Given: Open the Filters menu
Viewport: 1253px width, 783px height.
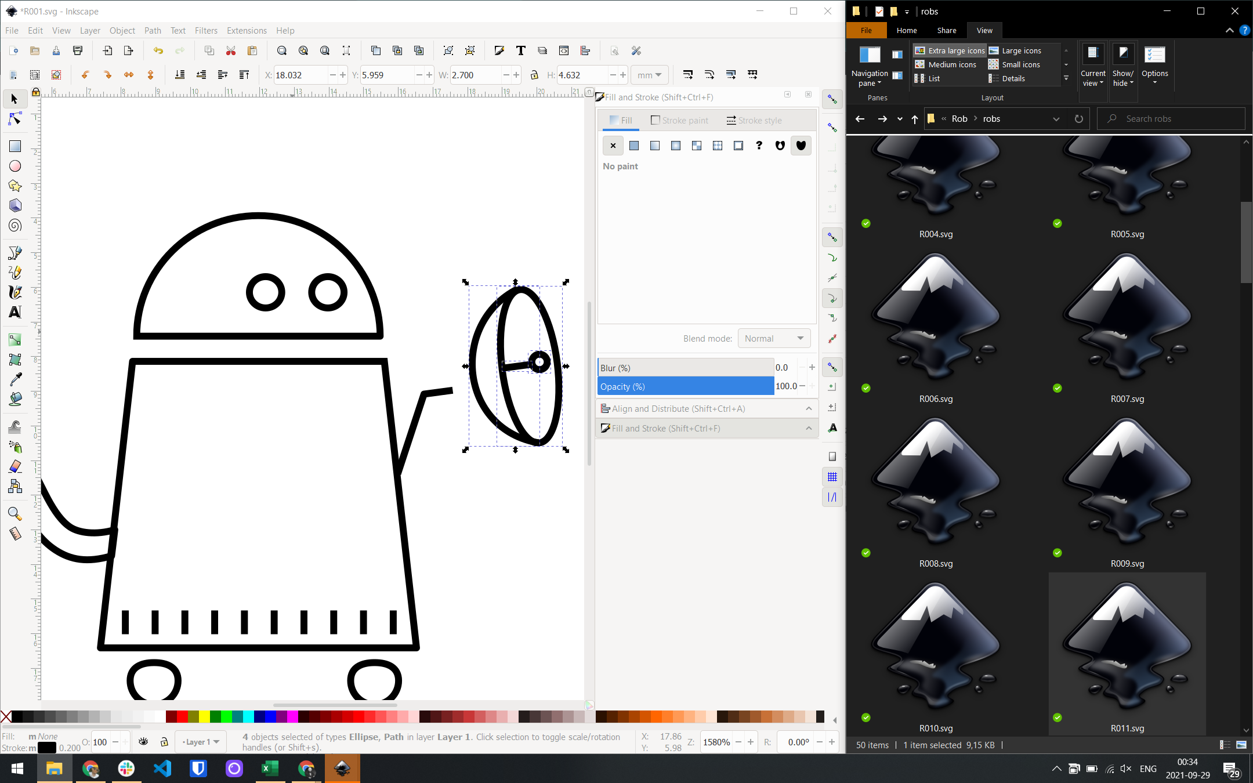Looking at the screenshot, I should pos(206,31).
